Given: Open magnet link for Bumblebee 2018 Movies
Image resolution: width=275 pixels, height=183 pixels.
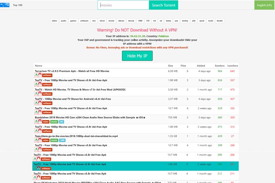Looking at the screenshot, I should 40,121.
